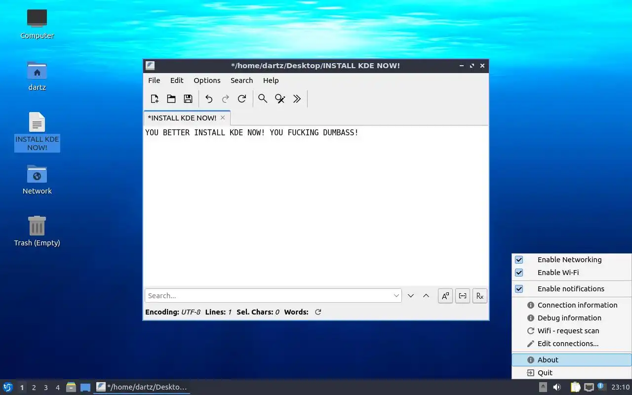Click the removable media eject tray icon
This screenshot has height=395, width=632.
pos(543,387)
